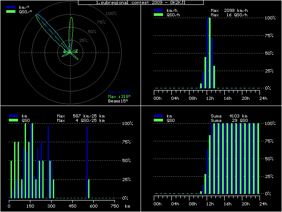
Task: Click the 'Max 2098 km/h' value
Action: pos(229,11)
